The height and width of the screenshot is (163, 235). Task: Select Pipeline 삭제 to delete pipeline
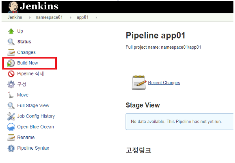click(x=30, y=73)
